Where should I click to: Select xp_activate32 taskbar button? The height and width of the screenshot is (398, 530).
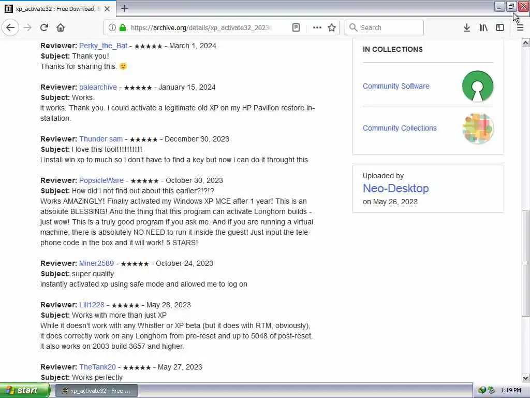click(96, 391)
